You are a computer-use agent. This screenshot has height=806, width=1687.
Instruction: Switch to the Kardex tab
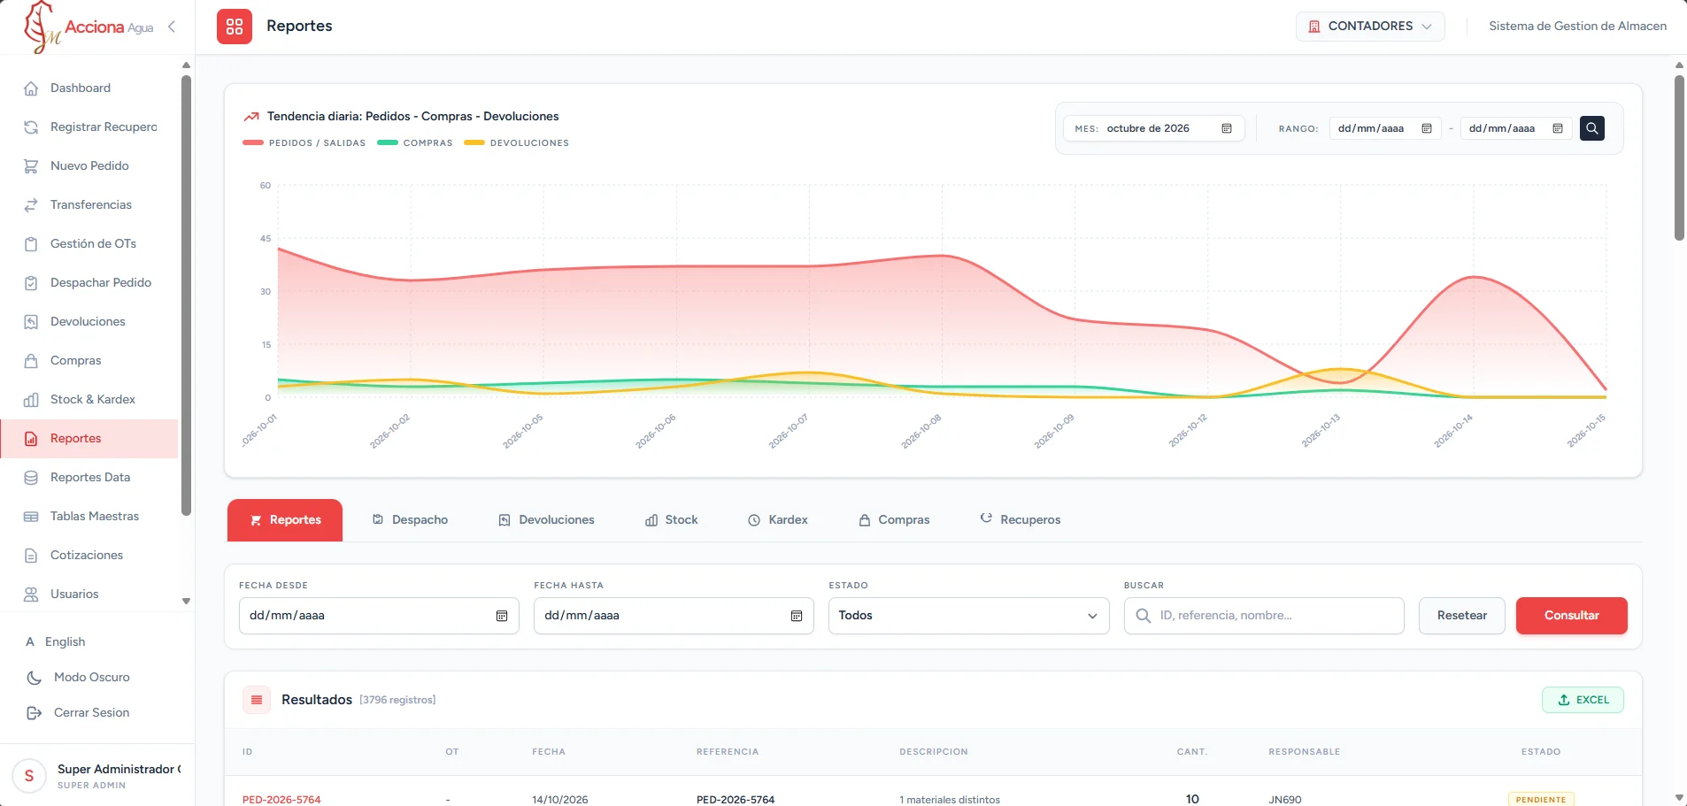click(778, 520)
